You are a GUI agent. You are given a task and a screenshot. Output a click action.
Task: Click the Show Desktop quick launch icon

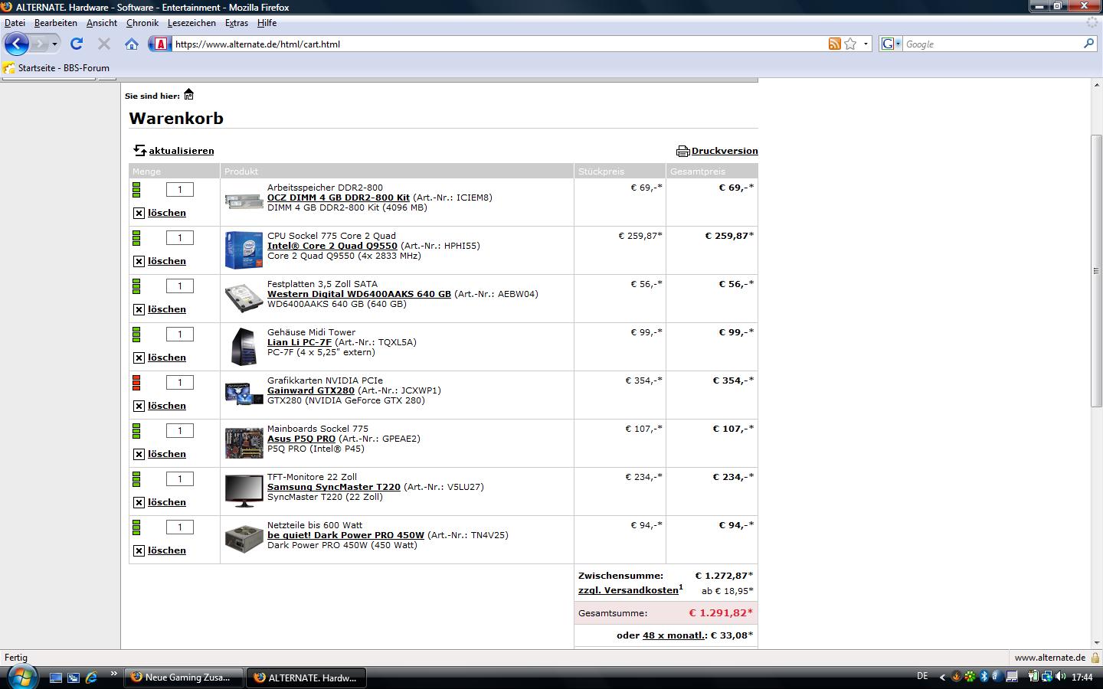55,678
